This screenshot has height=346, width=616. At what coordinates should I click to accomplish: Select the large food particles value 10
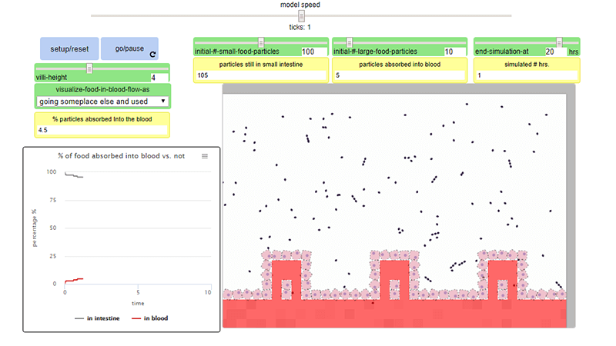coord(454,52)
